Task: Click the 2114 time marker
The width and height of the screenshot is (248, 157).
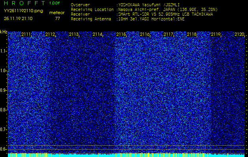Action: [x=97, y=34]
